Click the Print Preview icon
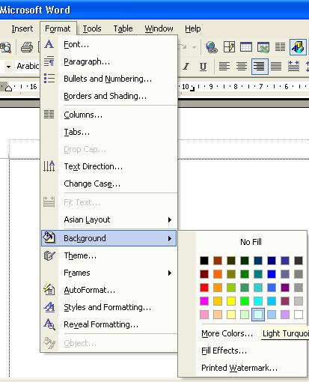 (x=5, y=47)
